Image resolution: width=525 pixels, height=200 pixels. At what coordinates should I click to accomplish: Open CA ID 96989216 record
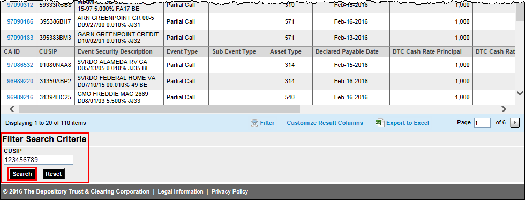pyautogui.click(x=20, y=97)
